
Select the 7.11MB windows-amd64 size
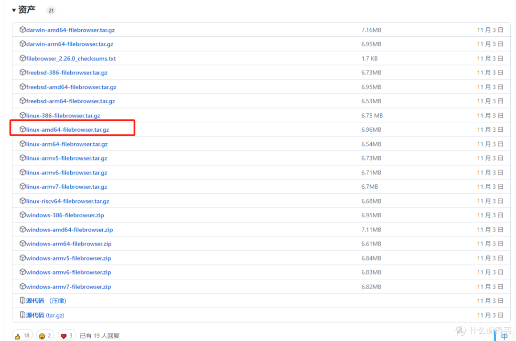pos(371,230)
